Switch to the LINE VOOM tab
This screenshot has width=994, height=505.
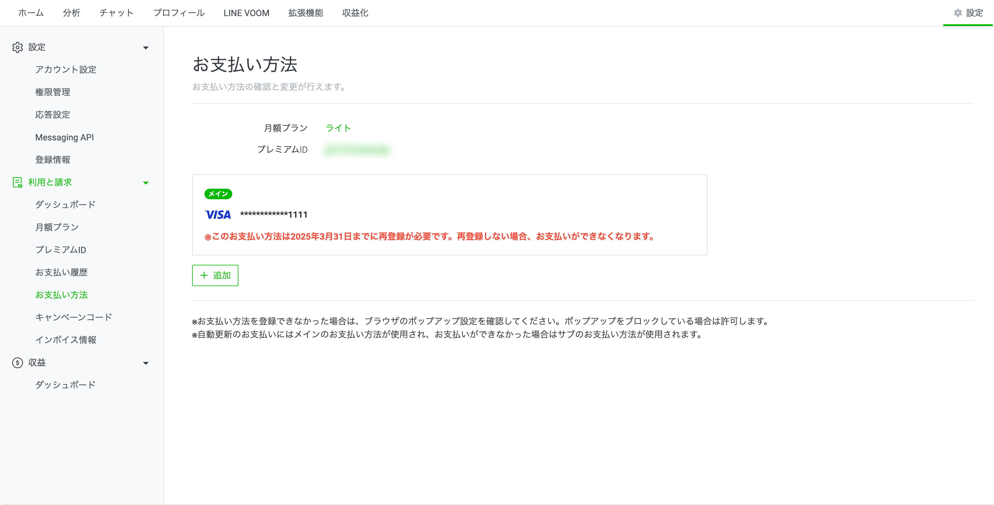[x=246, y=13]
